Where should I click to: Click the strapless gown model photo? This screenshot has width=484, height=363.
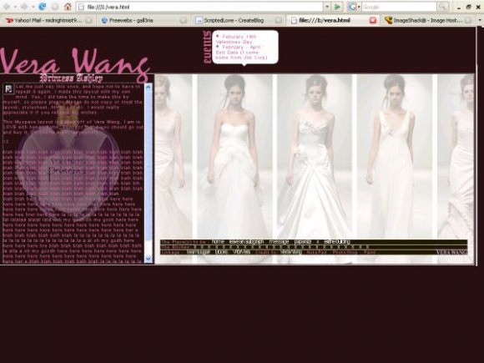(234, 169)
